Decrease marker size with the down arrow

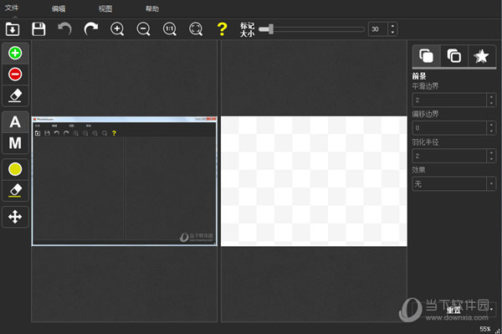coord(393,33)
